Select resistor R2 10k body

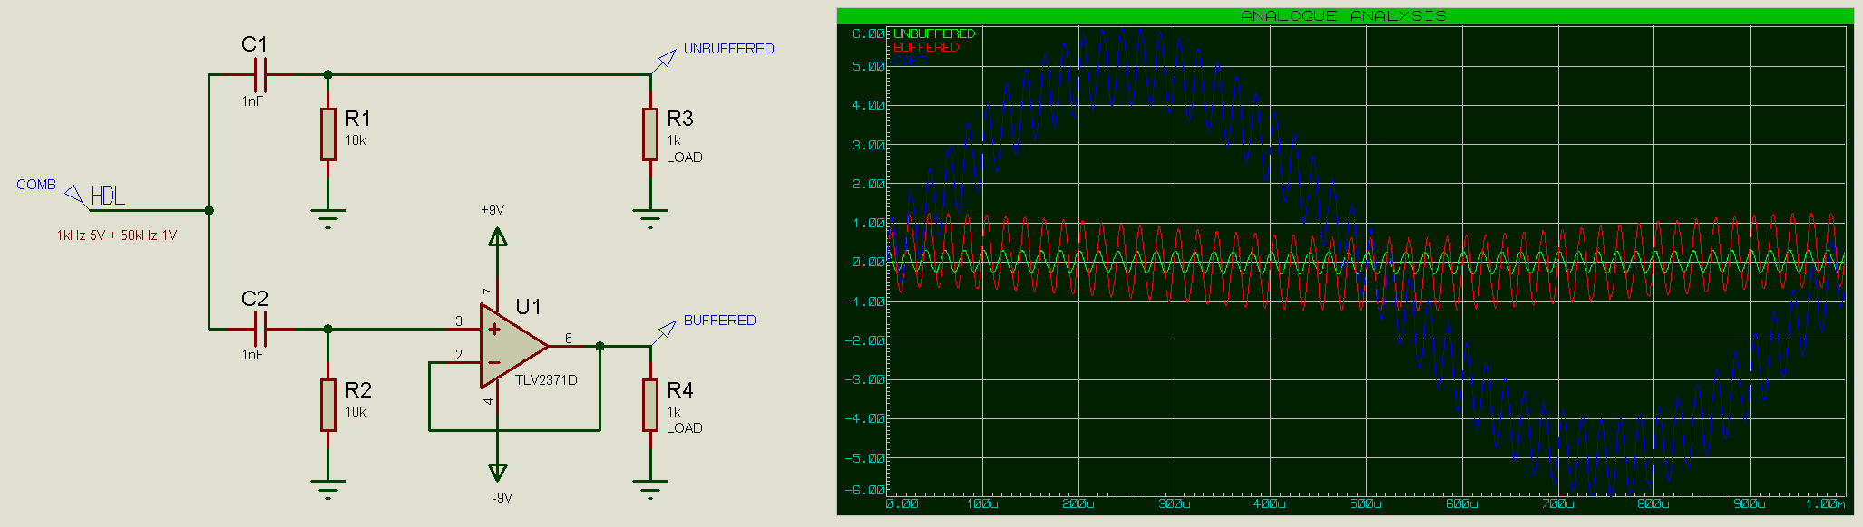327,405
